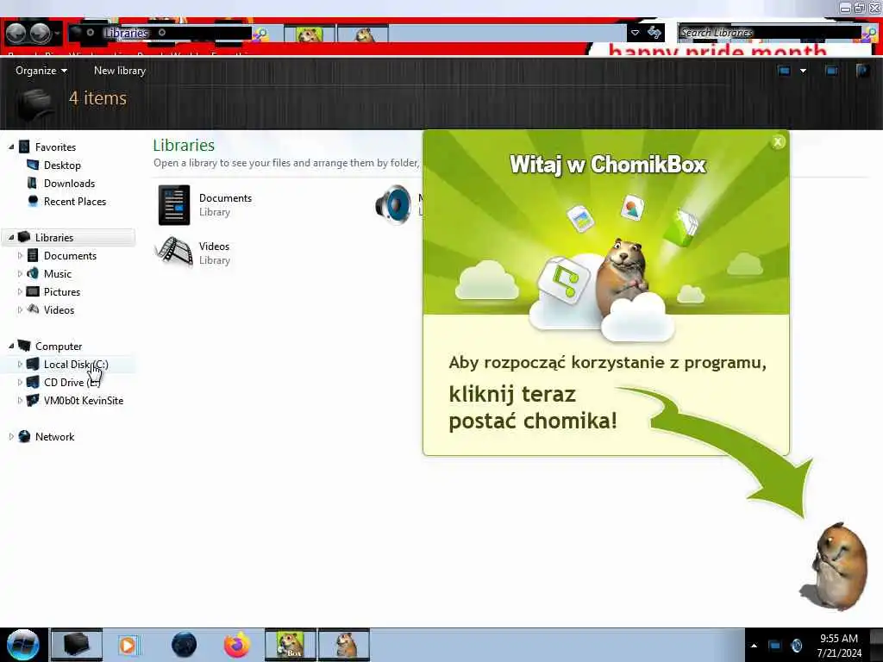
Task: Expand Documents in the navigation tree
Action: click(x=21, y=255)
